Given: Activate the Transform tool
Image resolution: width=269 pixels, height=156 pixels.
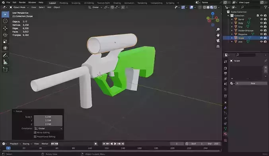Looking at the screenshot, I should [5, 48].
